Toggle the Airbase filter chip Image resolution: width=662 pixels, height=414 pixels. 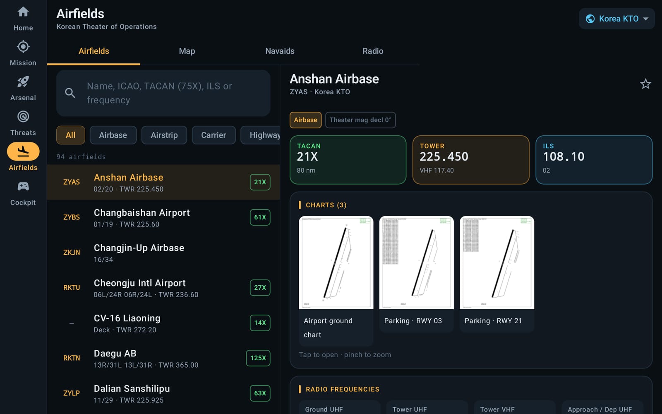[113, 135]
